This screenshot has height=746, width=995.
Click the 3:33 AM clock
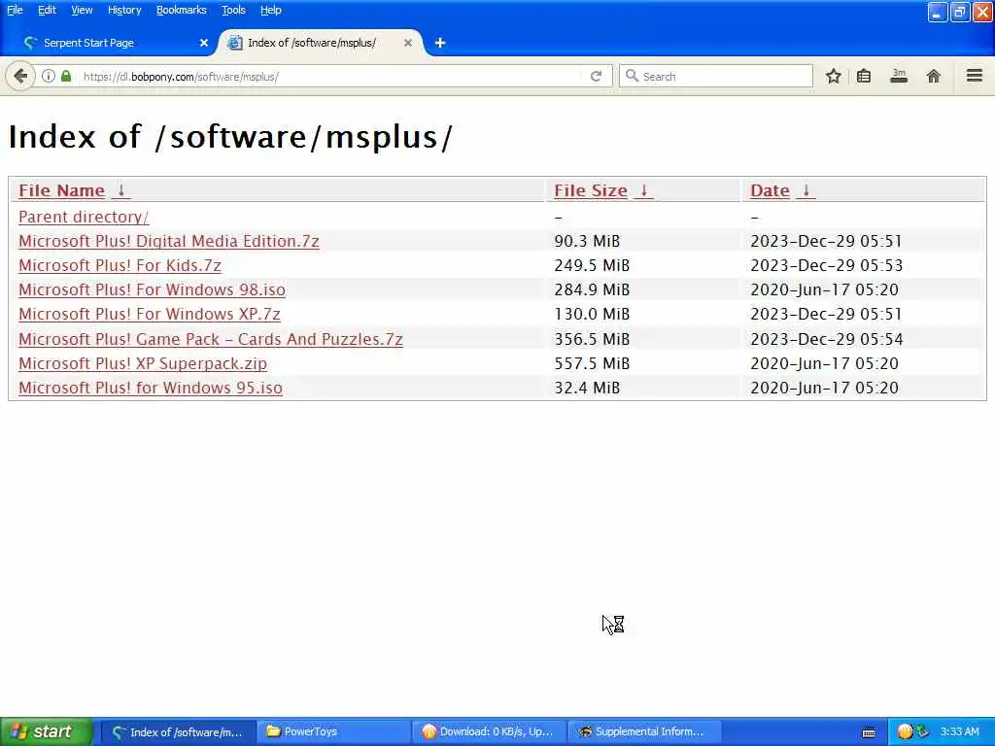(x=959, y=732)
